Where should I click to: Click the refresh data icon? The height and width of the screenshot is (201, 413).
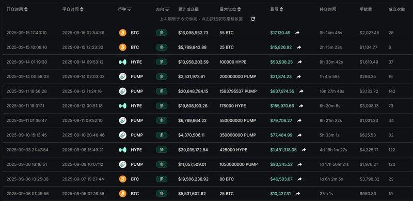point(252,19)
